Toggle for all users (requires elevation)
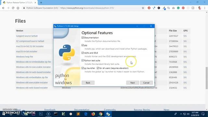 tap(98, 68)
